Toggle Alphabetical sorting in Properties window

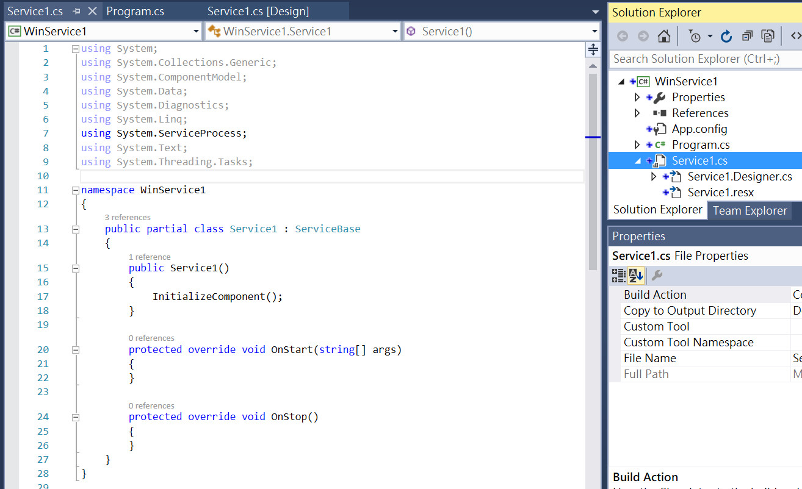(636, 276)
